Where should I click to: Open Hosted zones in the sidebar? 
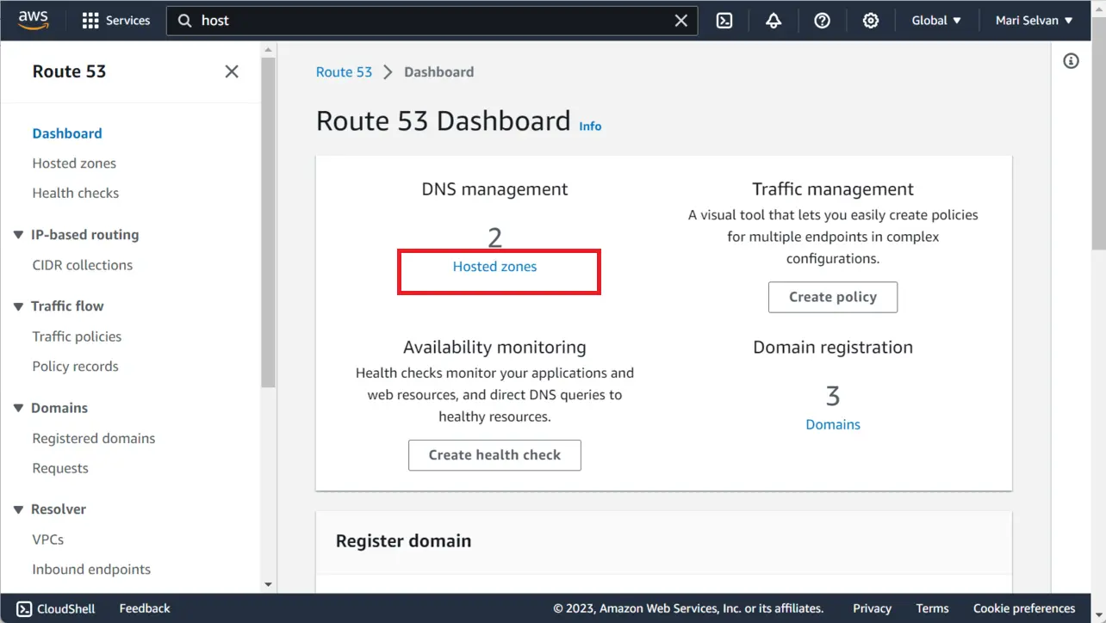click(74, 163)
